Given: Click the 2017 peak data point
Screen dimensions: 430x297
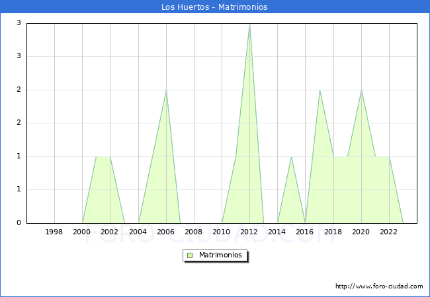Looking at the screenshot, I should pos(320,90).
